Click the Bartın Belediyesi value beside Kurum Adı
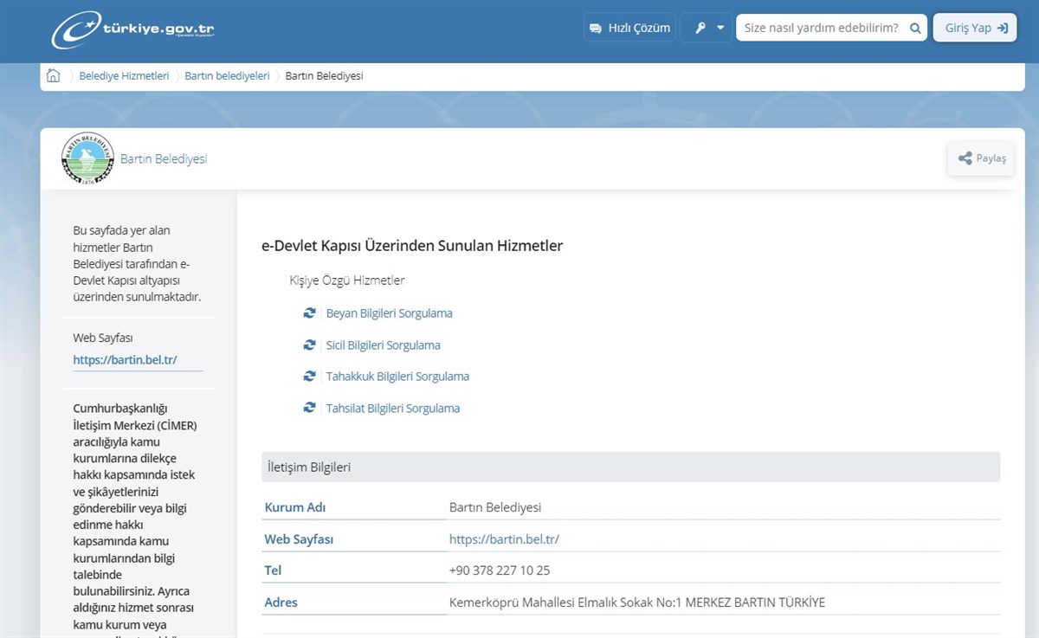The height and width of the screenshot is (638, 1039). click(495, 507)
